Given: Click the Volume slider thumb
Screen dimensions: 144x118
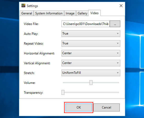Looking at the screenshot, I should 91,83.
